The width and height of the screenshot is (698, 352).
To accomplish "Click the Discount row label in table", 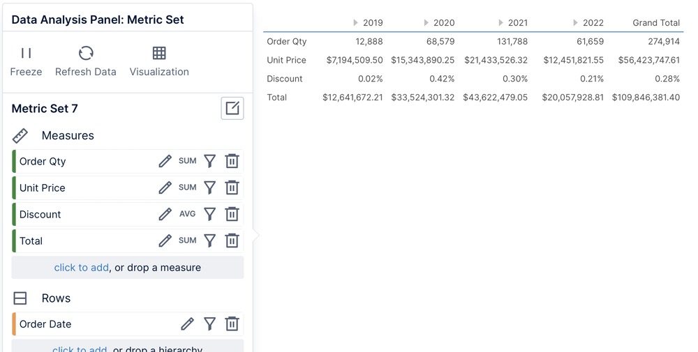I will (x=285, y=79).
